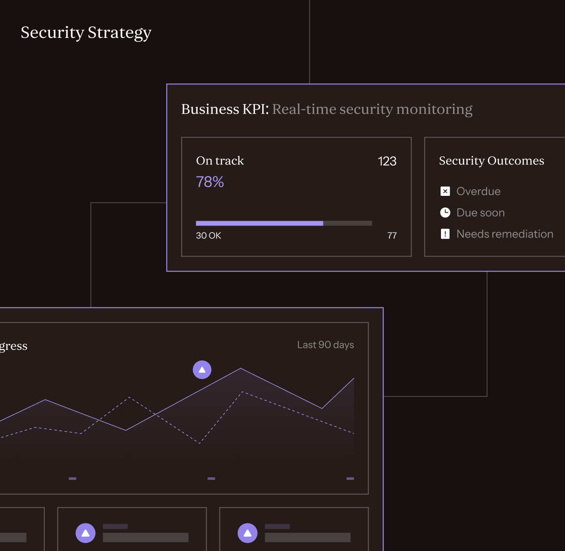Click the Security Outcomes heading

[x=491, y=161]
